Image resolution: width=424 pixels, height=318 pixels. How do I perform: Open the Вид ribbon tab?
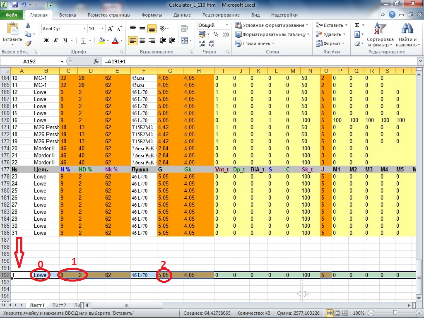coord(255,15)
